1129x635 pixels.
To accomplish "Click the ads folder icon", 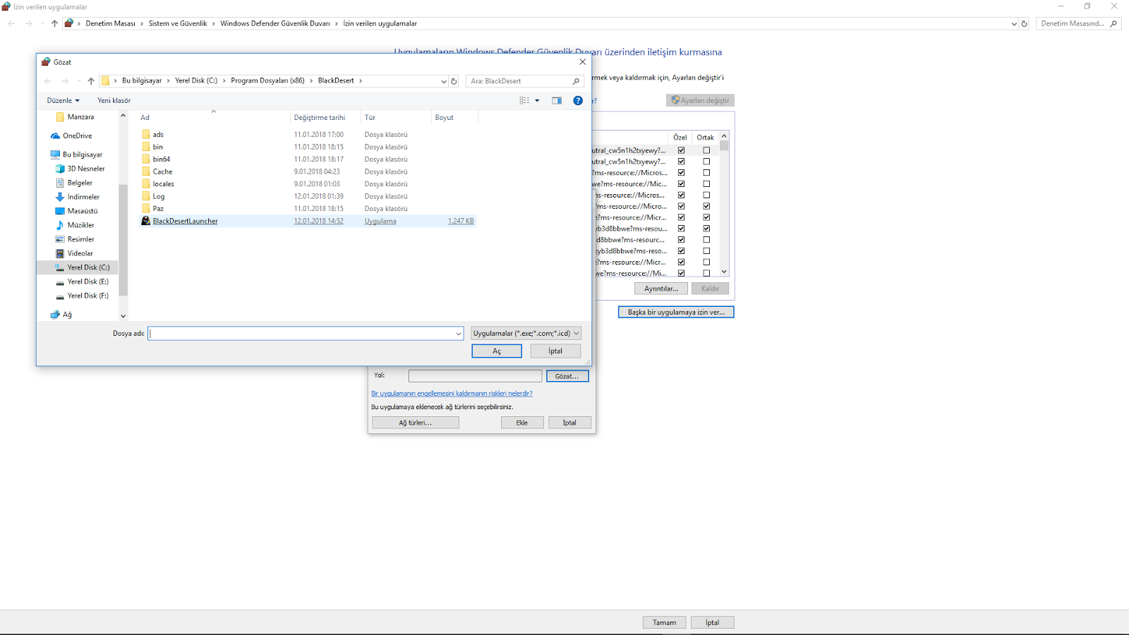I will pyautogui.click(x=146, y=134).
